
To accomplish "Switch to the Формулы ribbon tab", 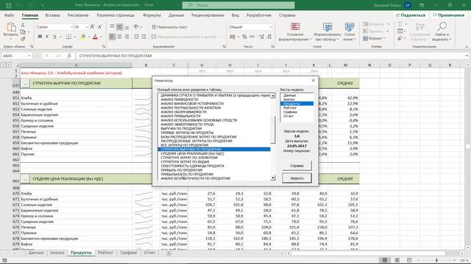I will pyautogui.click(x=152, y=15).
